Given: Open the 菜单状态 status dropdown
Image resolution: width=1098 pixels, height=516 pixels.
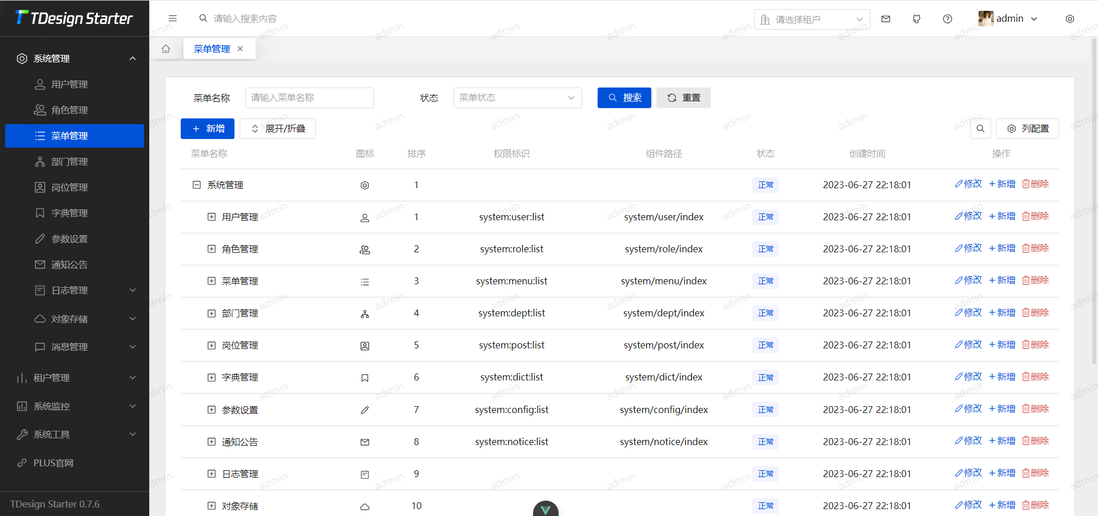Looking at the screenshot, I should point(517,98).
